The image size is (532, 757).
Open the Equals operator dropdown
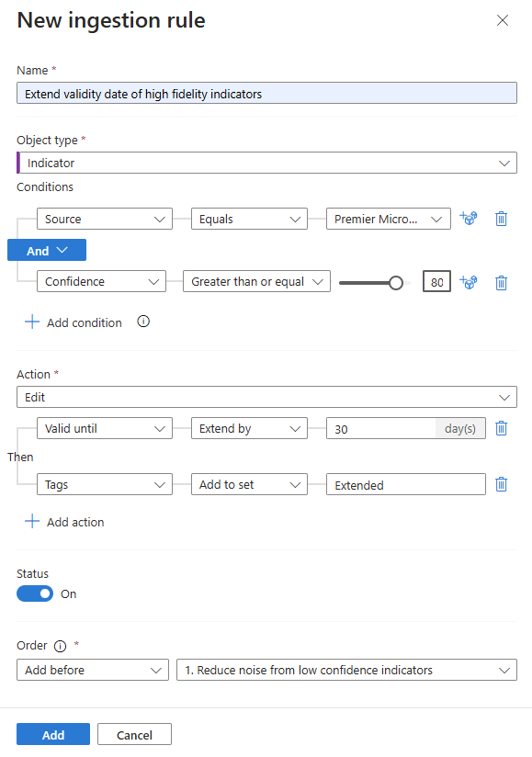pos(249,219)
